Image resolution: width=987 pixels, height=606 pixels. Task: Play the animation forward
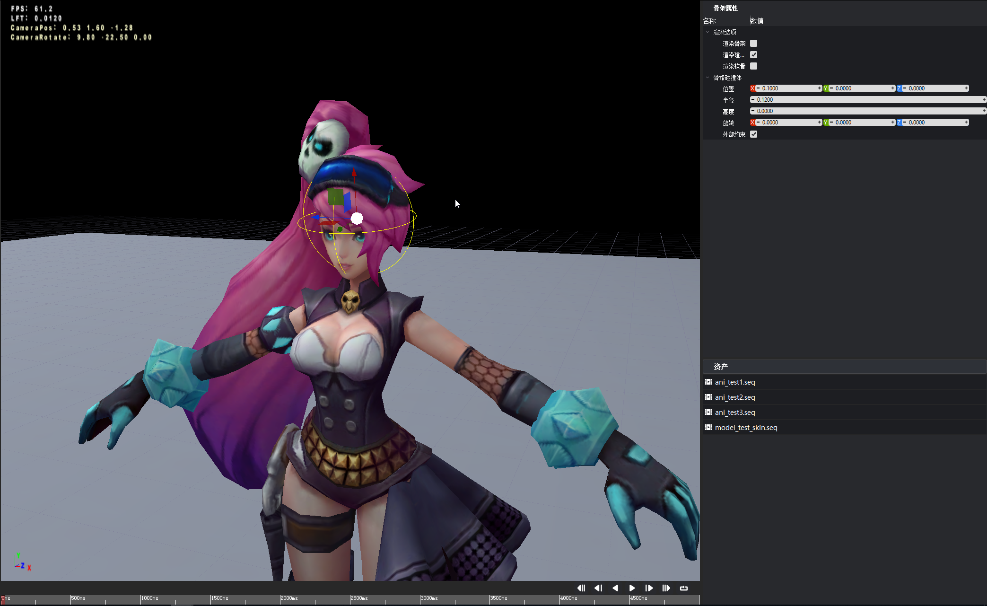click(x=632, y=588)
